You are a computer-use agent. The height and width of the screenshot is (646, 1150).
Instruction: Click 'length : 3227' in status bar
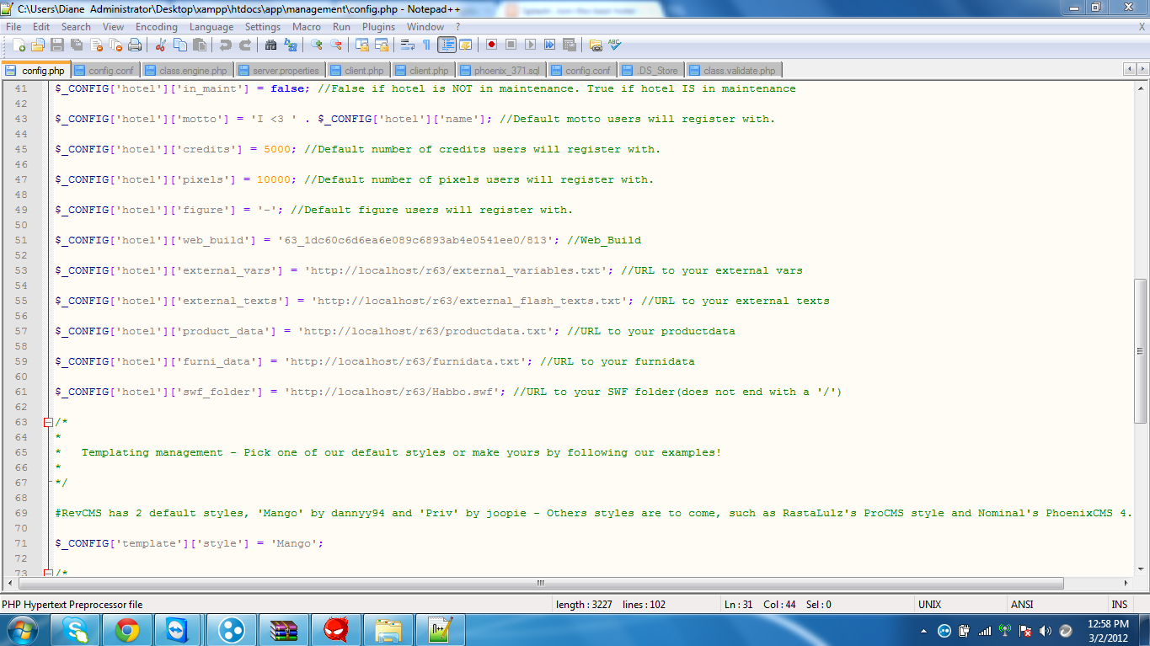click(x=584, y=605)
